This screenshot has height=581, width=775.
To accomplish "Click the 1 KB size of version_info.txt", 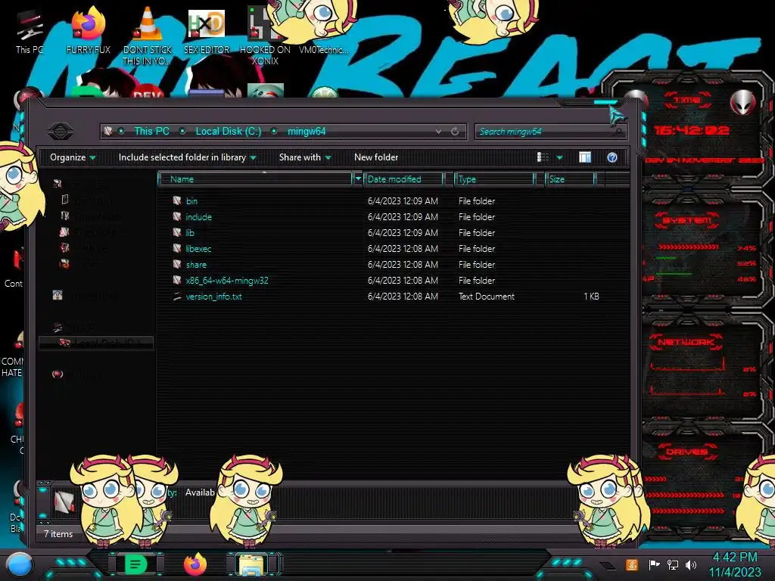I will click(x=591, y=297).
